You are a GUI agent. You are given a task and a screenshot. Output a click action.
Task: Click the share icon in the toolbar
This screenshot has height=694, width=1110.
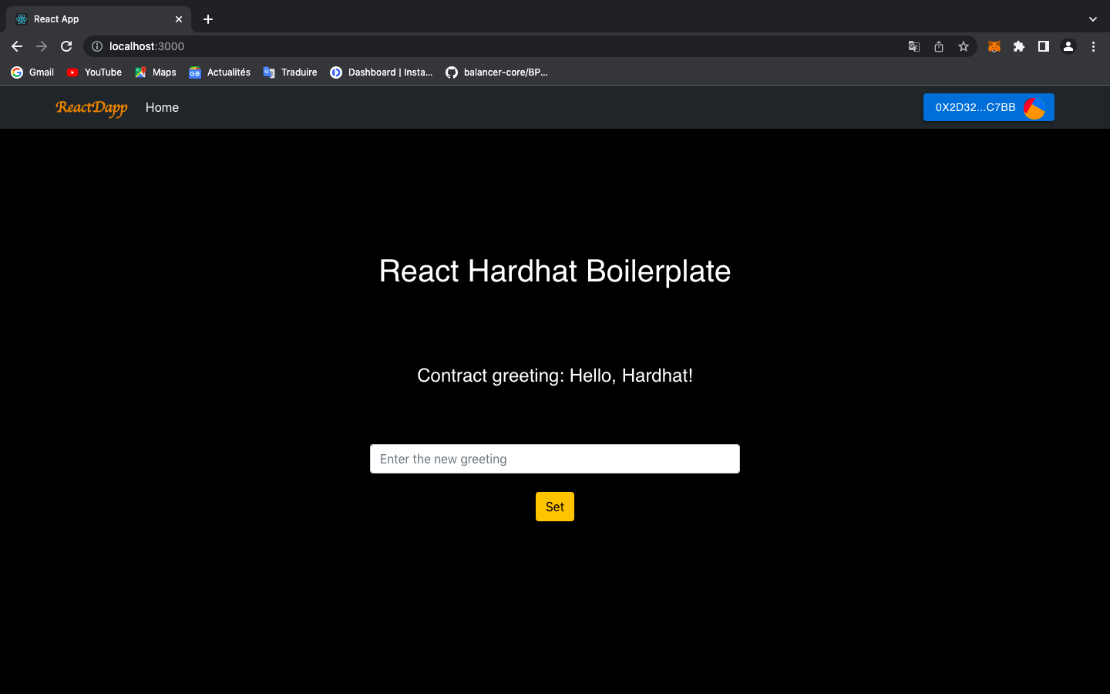938,46
